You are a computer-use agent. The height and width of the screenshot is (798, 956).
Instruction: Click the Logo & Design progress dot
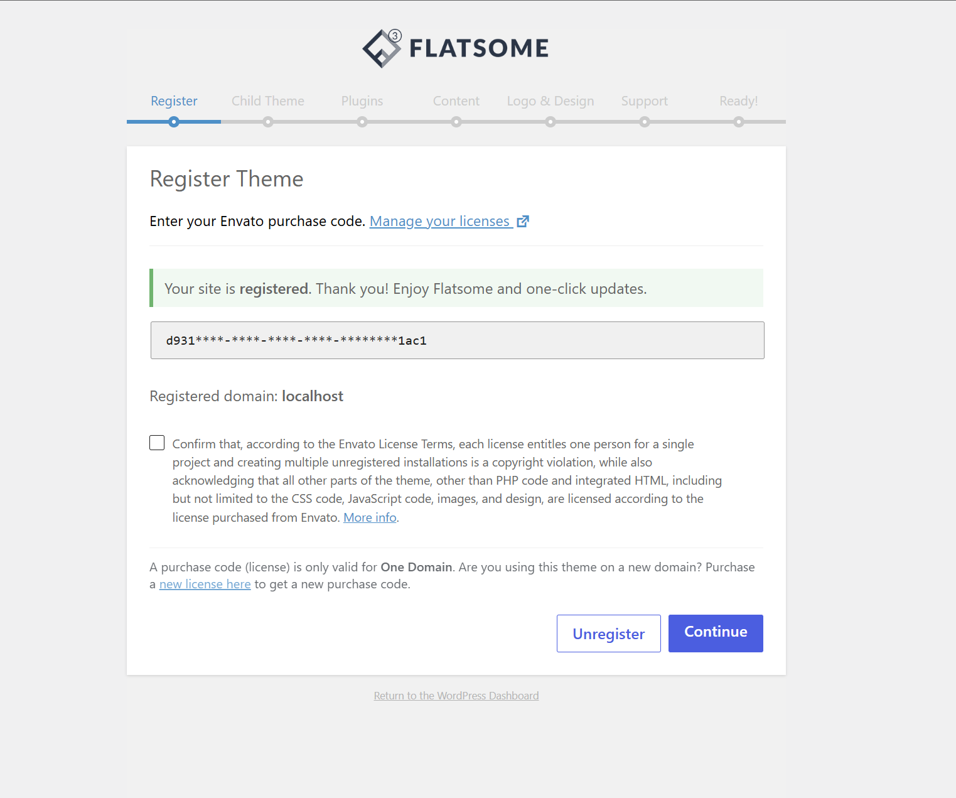tap(551, 122)
